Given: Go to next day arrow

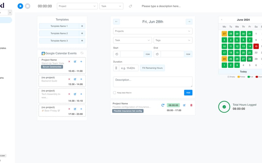Looking at the screenshot, I should (x=189, y=22).
